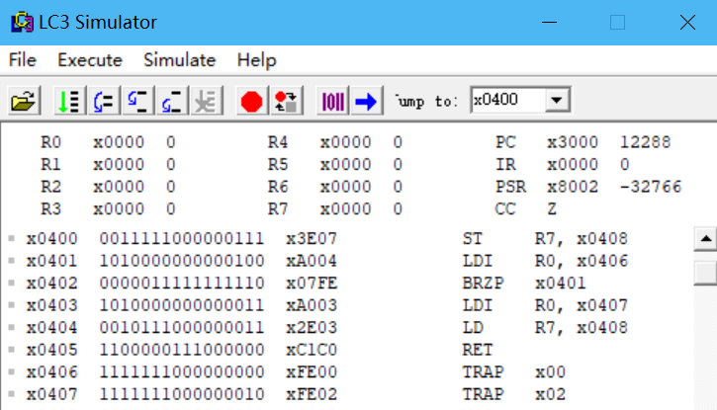The width and height of the screenshot is (717, 410).
Task: Select the BRZP x0401 instruction
Action: (x=524, y=284)
